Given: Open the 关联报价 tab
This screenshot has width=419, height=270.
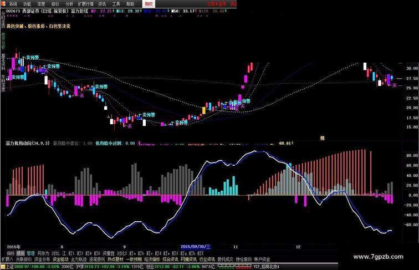Looking at the screenshot, I should point(24,259).
